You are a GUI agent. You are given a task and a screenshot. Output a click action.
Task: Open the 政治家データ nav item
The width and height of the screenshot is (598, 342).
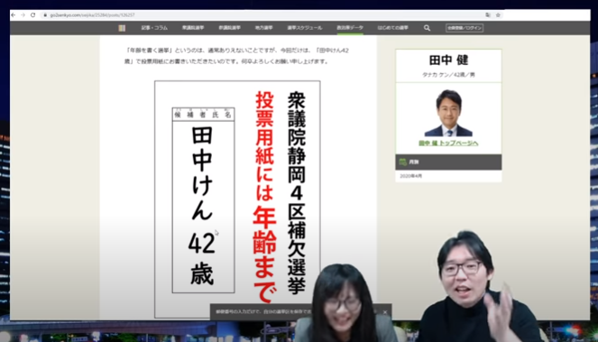pos(350,28)
